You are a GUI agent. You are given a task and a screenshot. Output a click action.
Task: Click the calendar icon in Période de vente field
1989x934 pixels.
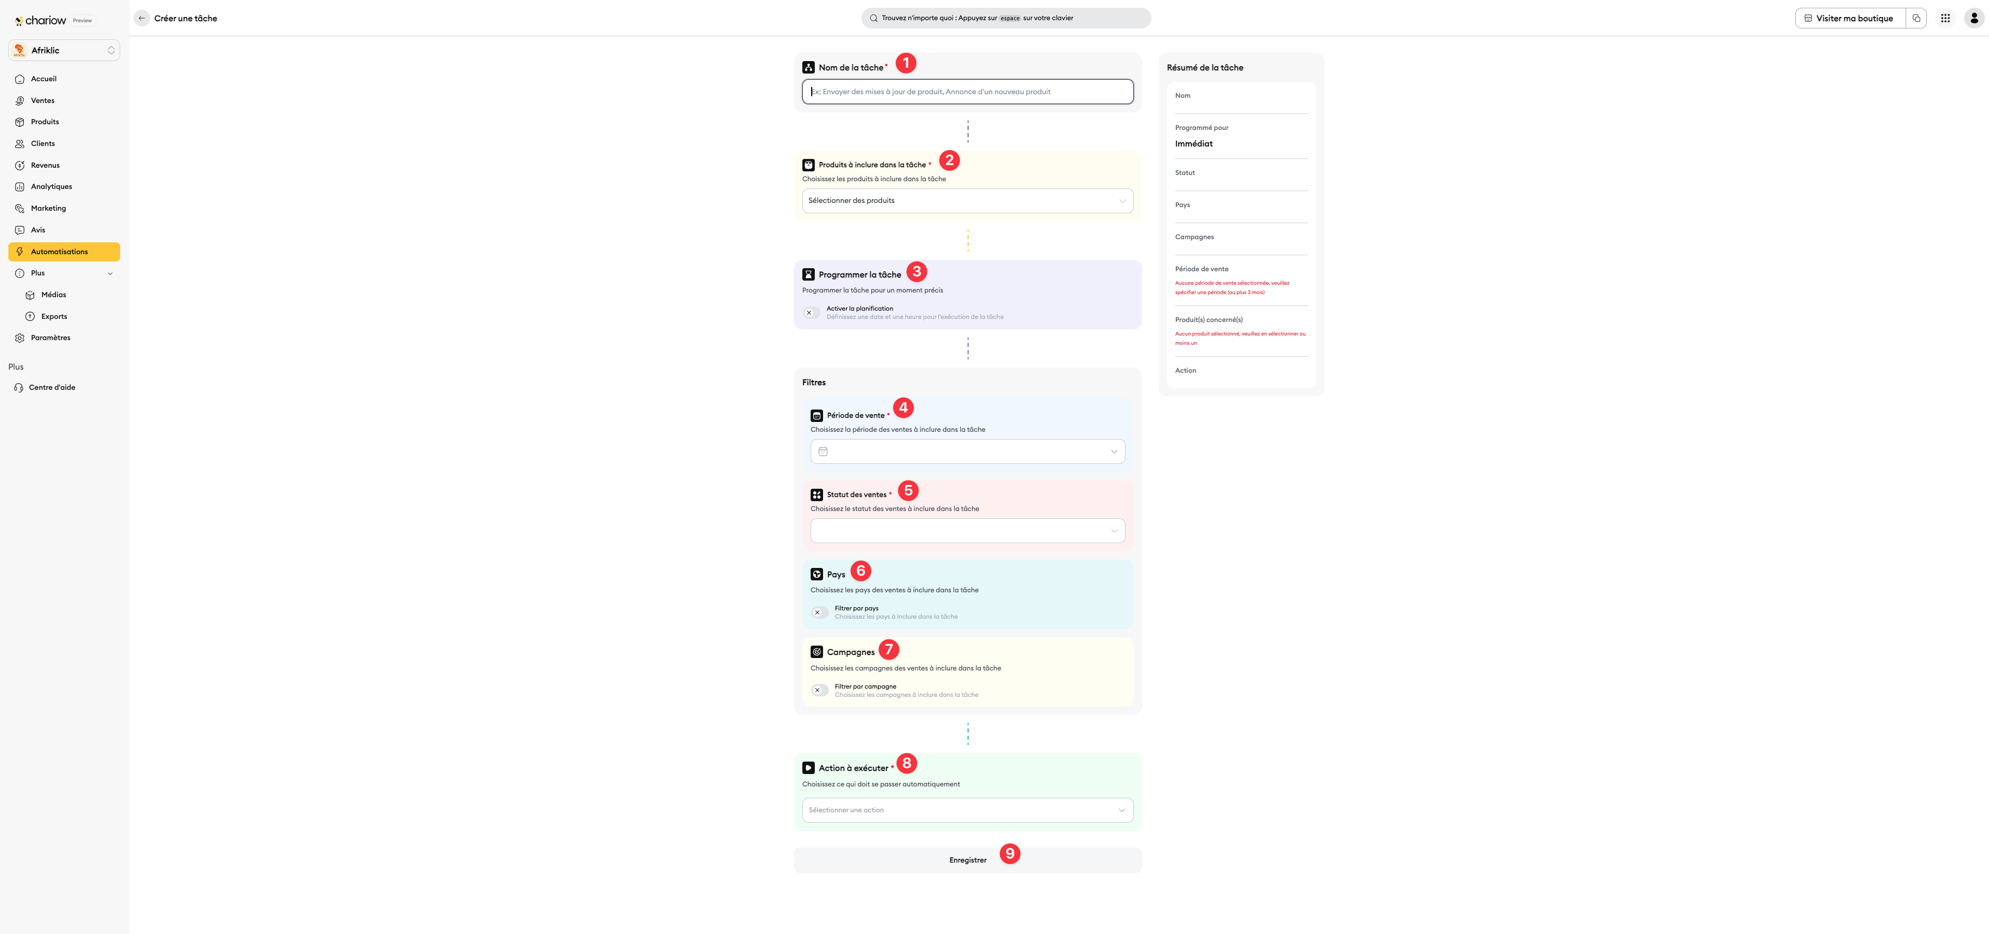click(x=823, y=451)
